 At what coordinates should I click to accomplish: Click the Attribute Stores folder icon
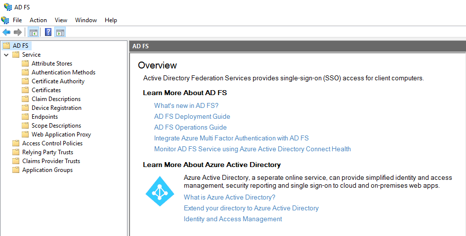coord(26,64)
